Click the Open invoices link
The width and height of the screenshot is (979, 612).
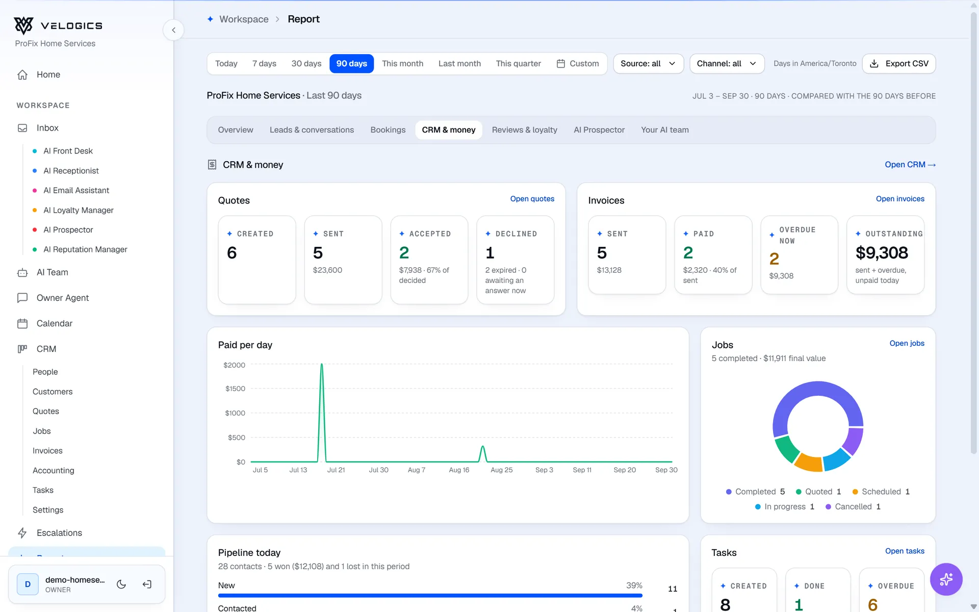900,199
